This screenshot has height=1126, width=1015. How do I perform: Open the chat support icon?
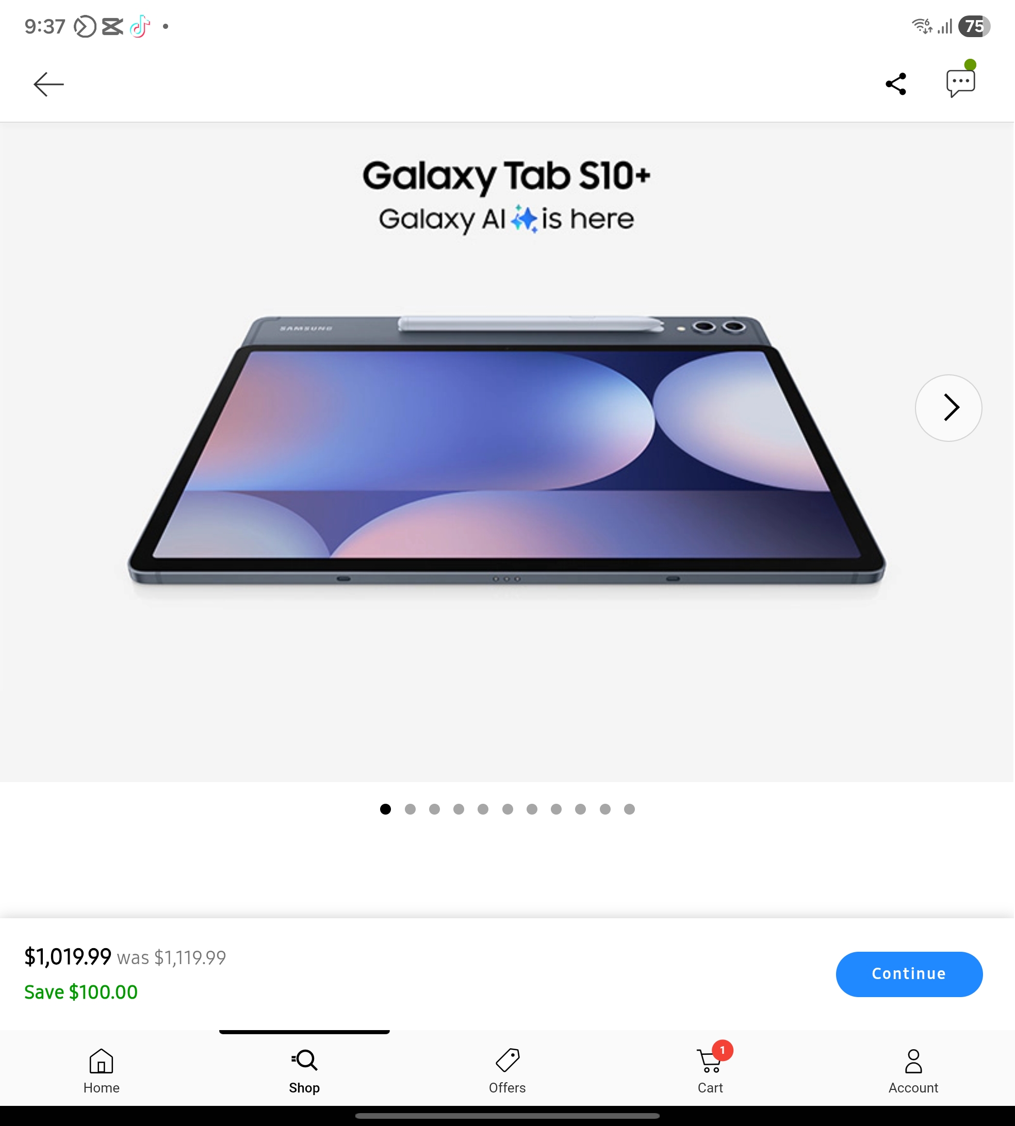pyautogui.click(x=960, y=82)
